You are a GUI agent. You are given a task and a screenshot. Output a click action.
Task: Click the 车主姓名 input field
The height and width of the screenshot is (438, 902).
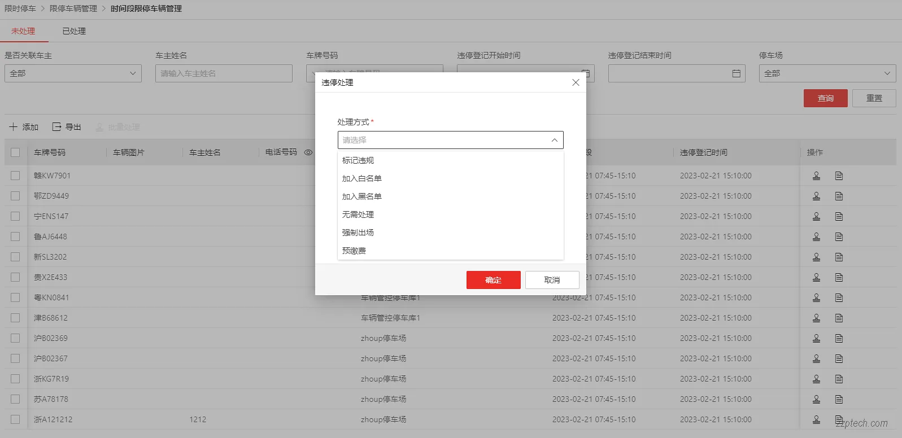tap(224, 73)
